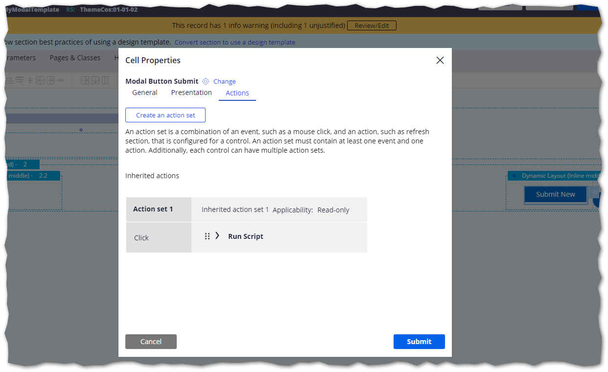Cancel the Cell Properties dialog
Screen dimensions: 608x372
(151, 341)
